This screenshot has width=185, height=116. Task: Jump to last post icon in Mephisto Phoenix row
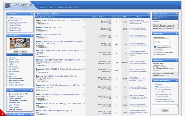click(x=110, y=63)
